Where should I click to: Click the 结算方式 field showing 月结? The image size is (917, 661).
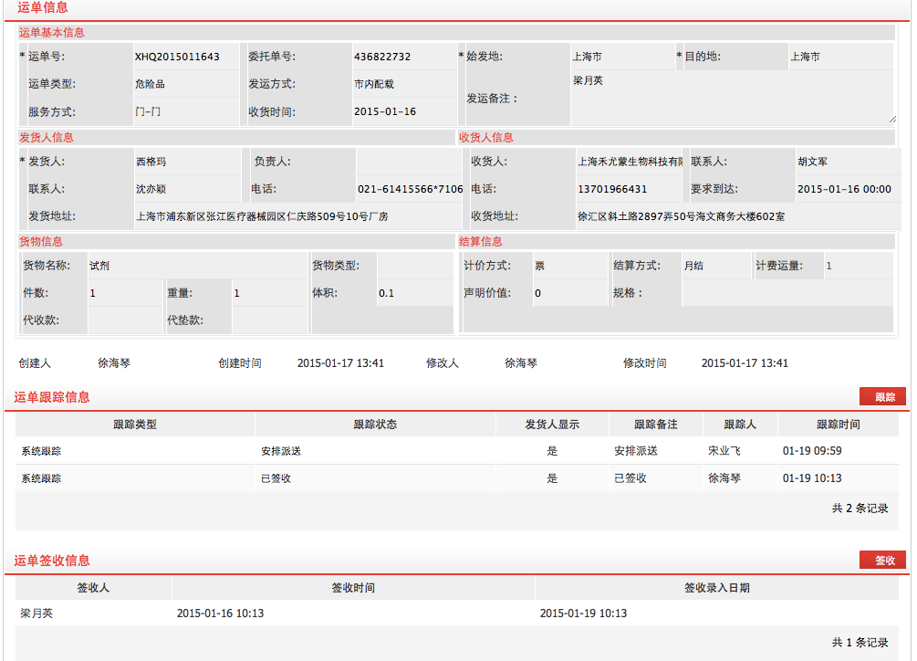[x=714, y=266]
